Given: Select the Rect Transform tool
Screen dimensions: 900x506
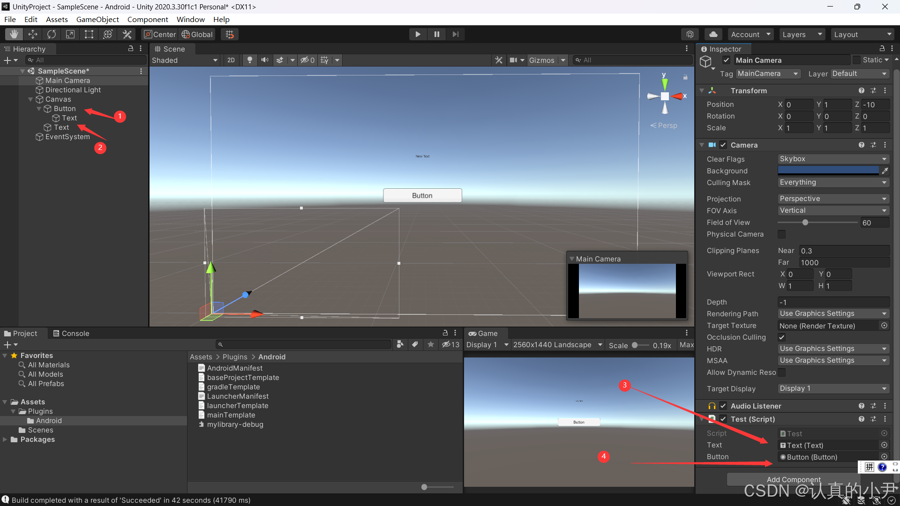Looking at the screenshot, I should click(89, 34).
